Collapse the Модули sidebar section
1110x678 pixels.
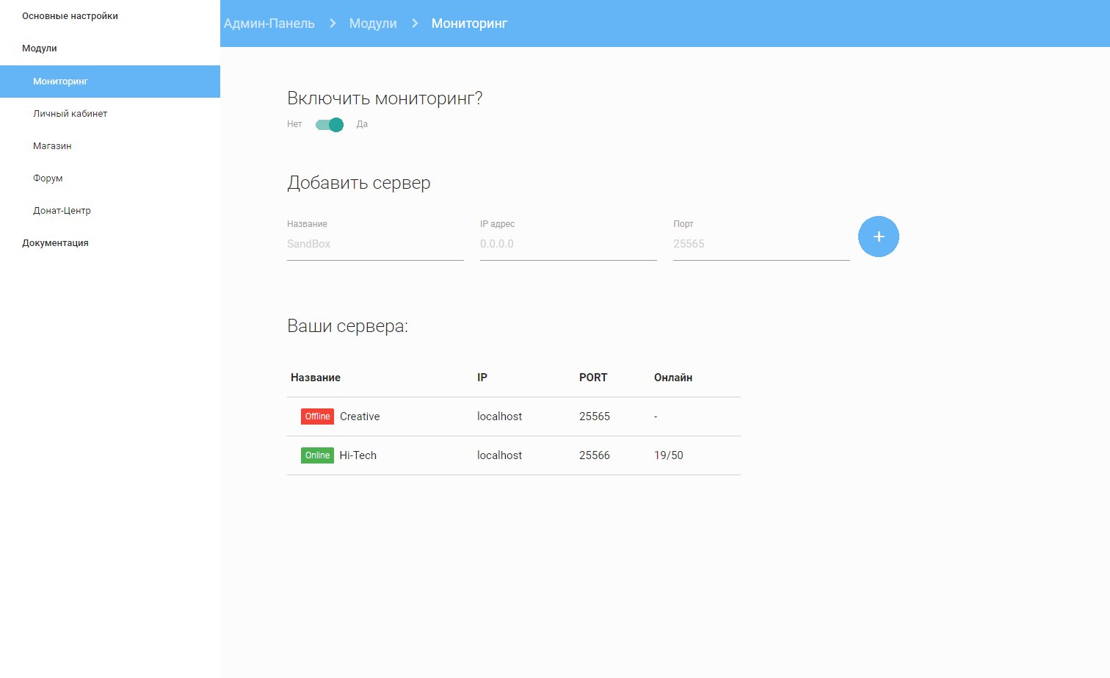pos(40,48)
